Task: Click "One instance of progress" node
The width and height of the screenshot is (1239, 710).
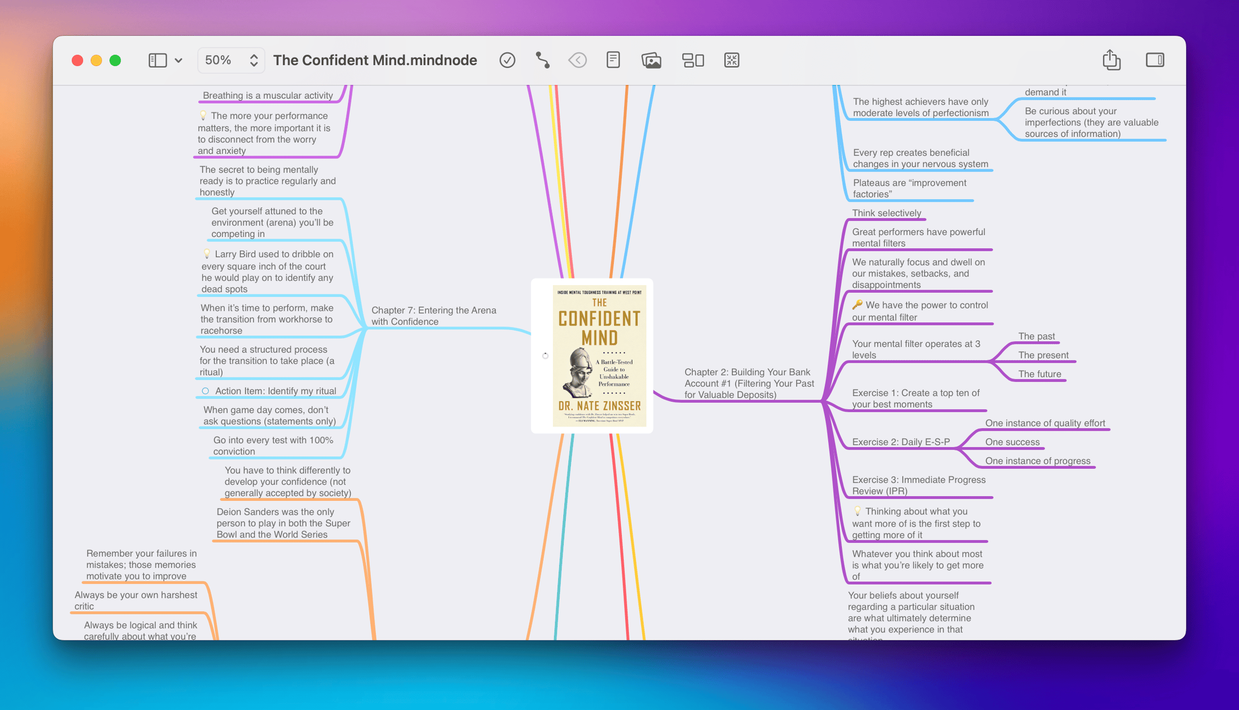Action: point(1038,461)
